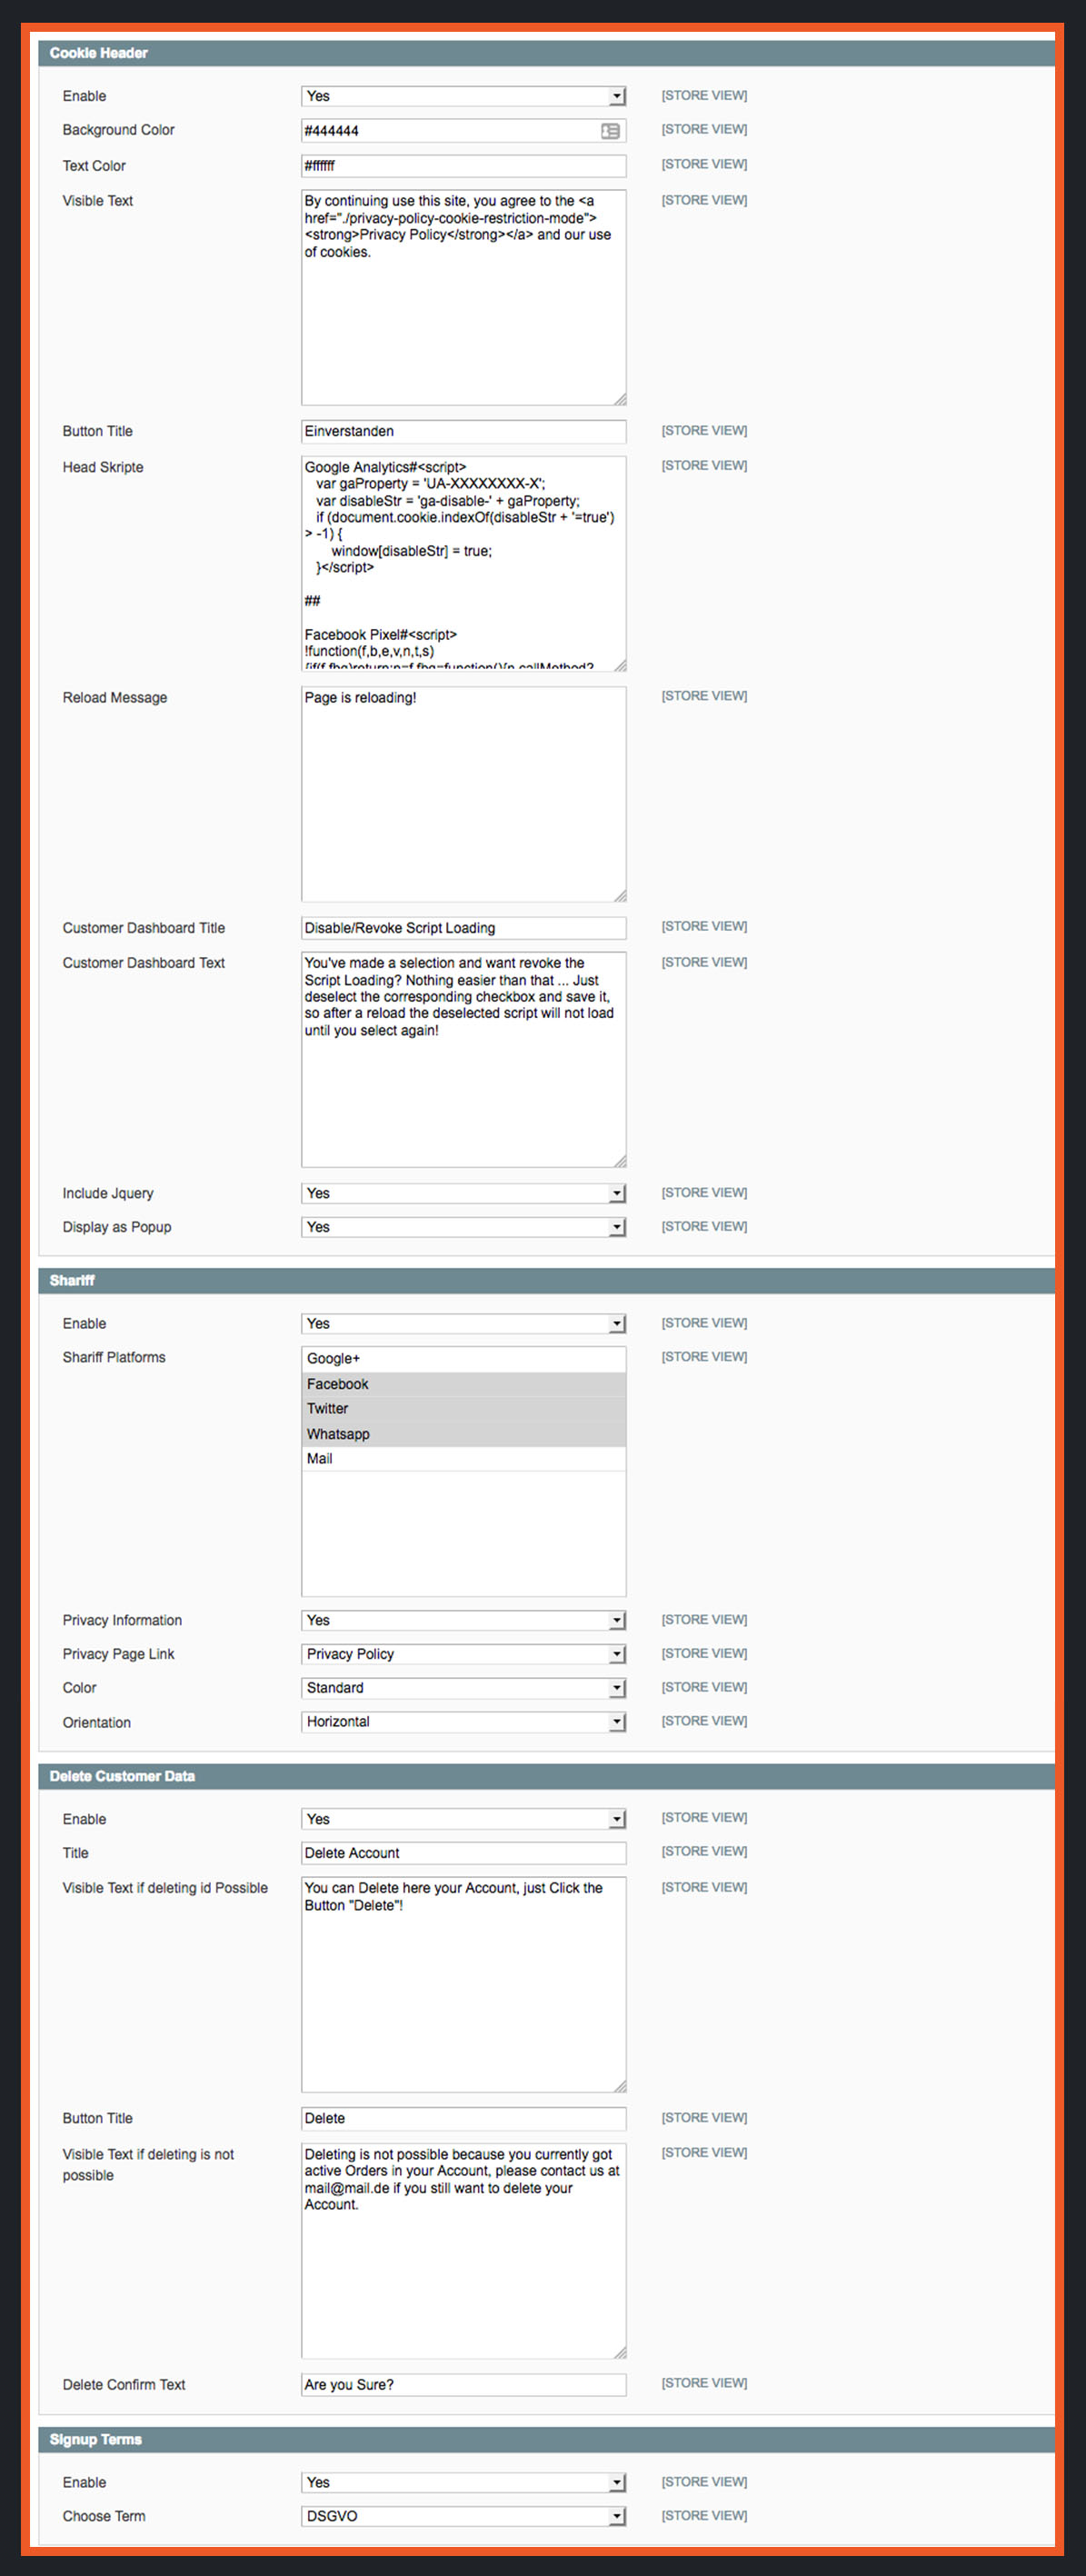This screenshot has height=2576, width=1086.
Task: Grab resize handle of Customer Dashboard Text textarea
Action: pos(620,1161)
